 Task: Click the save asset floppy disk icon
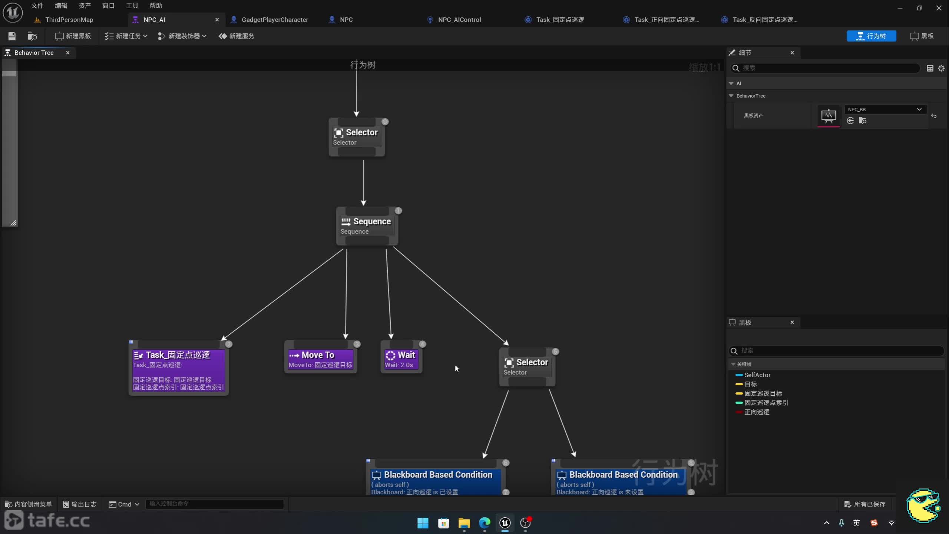point(12,36)
